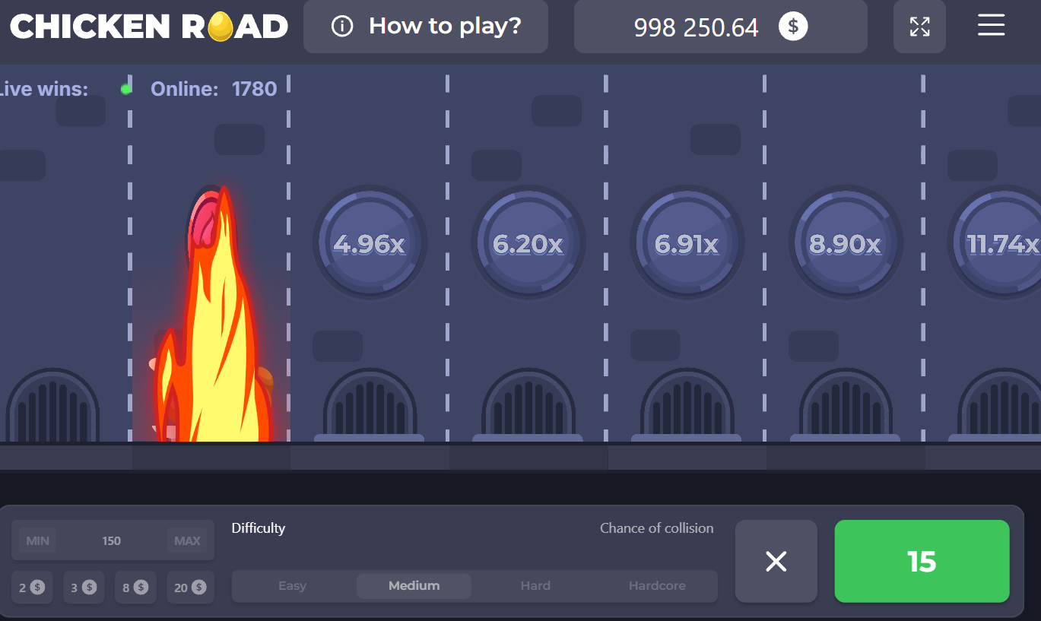Click the Live wins label

tap(43, 89)
